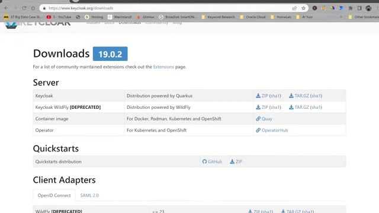The width and height of the screenshot is (379, 213).
Task: Select the OpenID Connect tab
Action: point(54,195)
